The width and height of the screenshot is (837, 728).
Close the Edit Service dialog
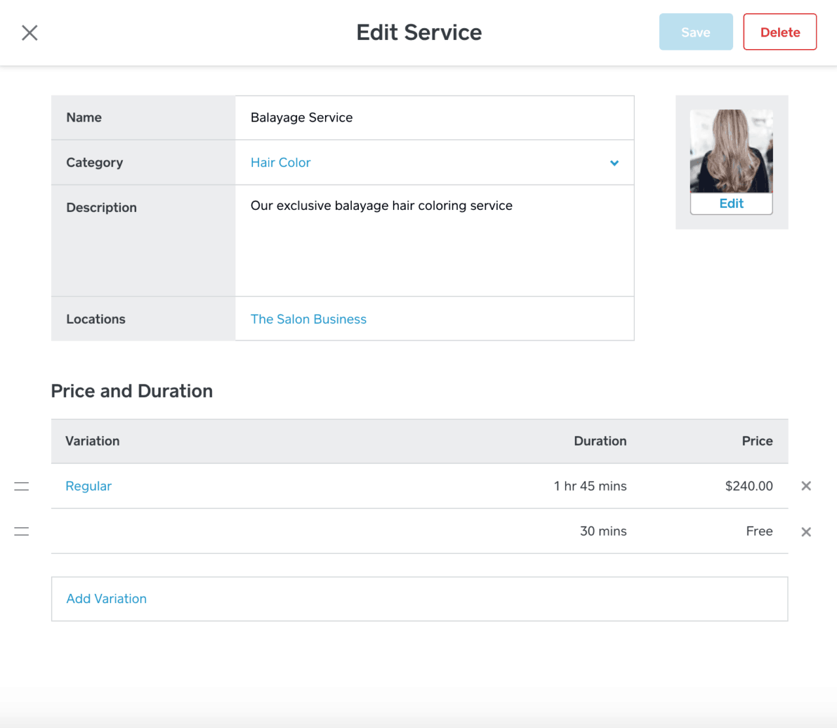29,33
